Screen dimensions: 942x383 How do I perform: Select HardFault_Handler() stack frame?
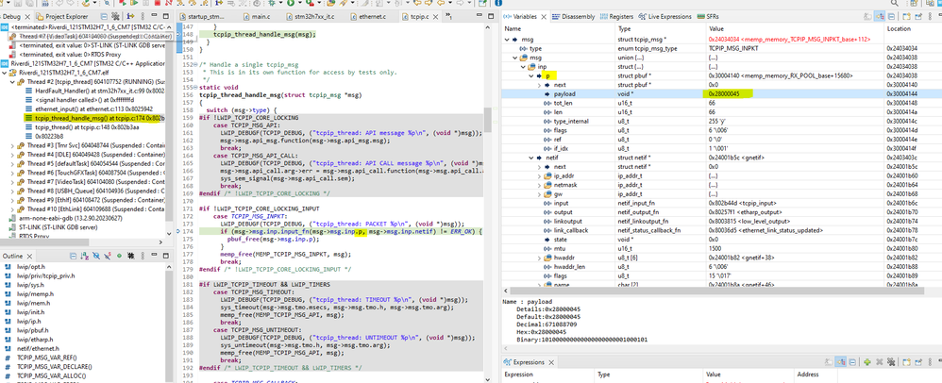click(x=99, y=90)
